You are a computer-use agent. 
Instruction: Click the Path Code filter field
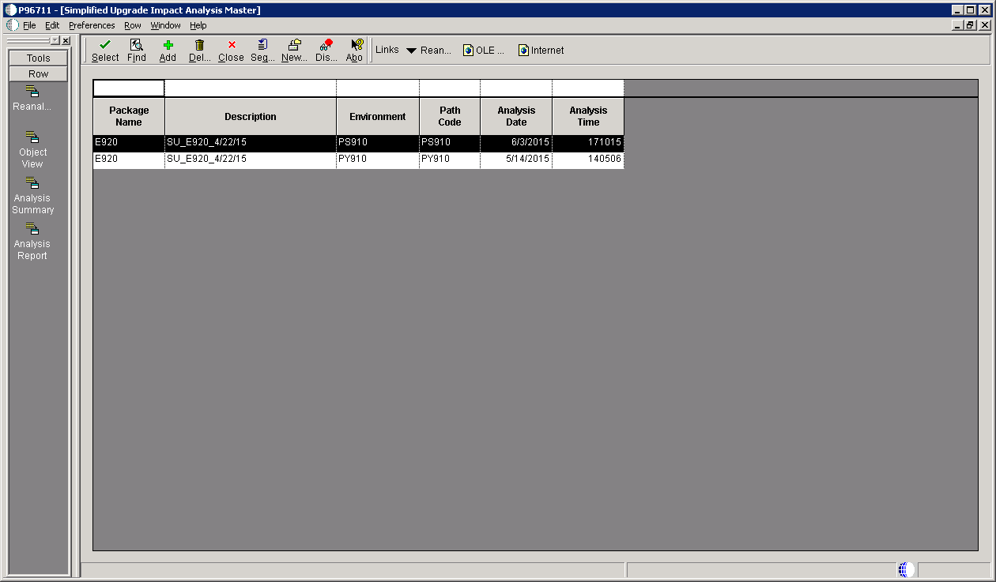[450, 88]
